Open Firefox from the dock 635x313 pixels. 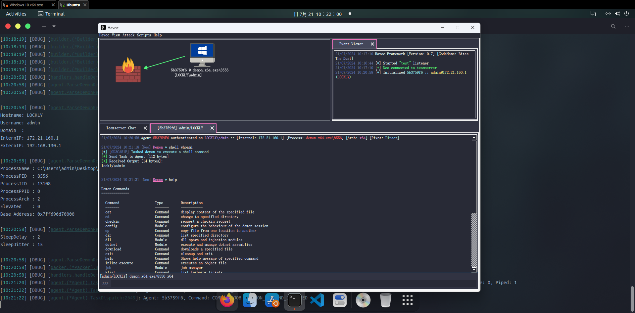[x=227, y=300]
